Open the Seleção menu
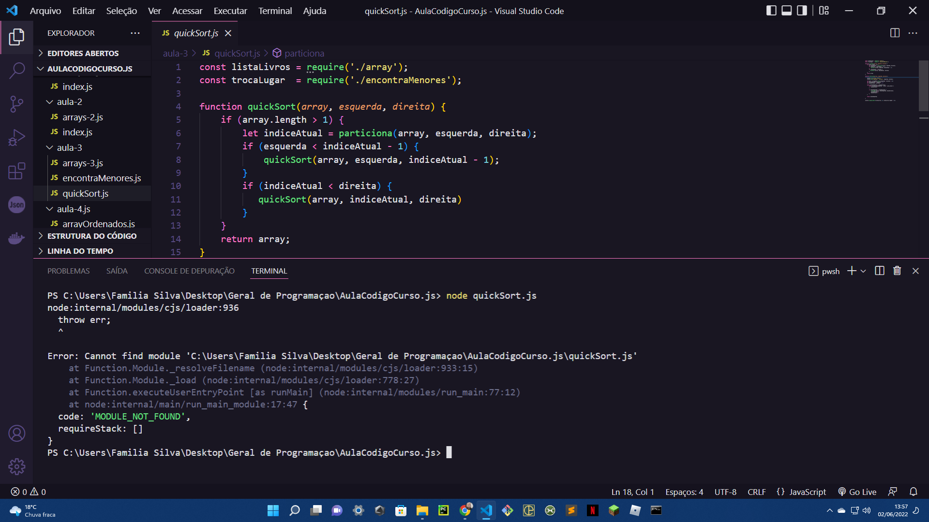This screenshot has width=929, height=522. (x=121, y=11)
